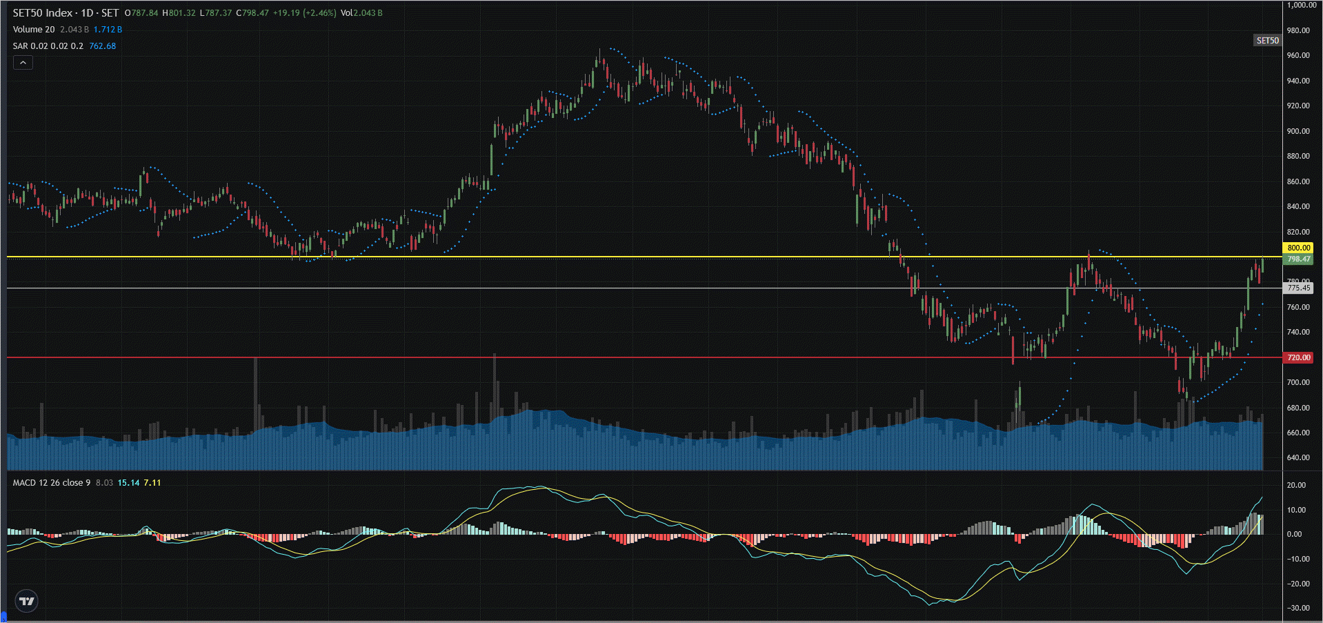This screenshot has height=623, width=1323.
Task: Click the 20.00 MACD axis label
Action: point(1296,485)
